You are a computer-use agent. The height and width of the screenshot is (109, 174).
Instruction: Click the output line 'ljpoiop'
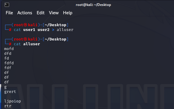pyautogui.click(x=13, y=101)
